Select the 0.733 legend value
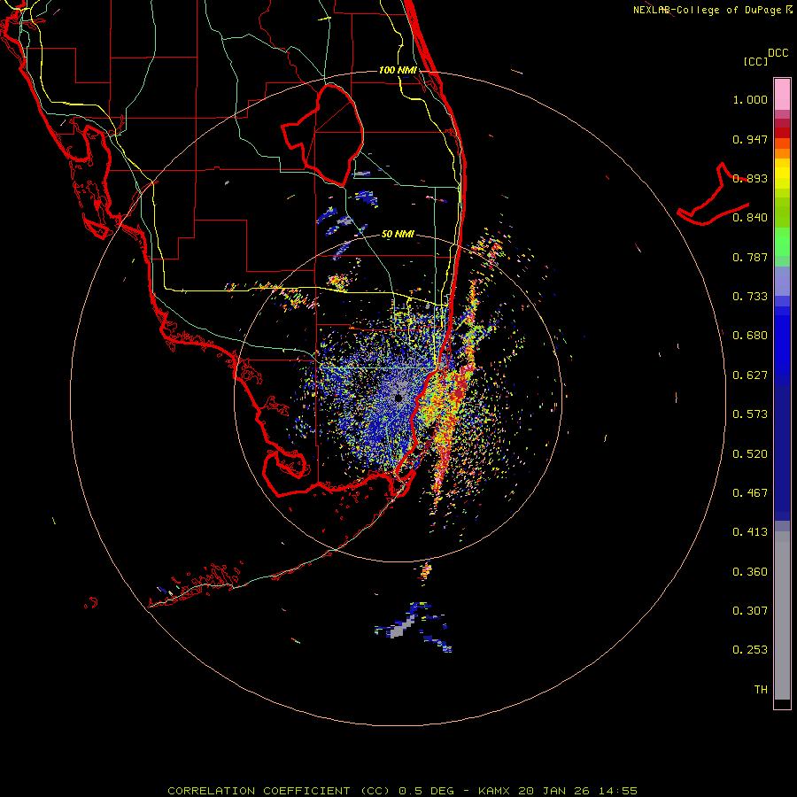 coord(750,297)
